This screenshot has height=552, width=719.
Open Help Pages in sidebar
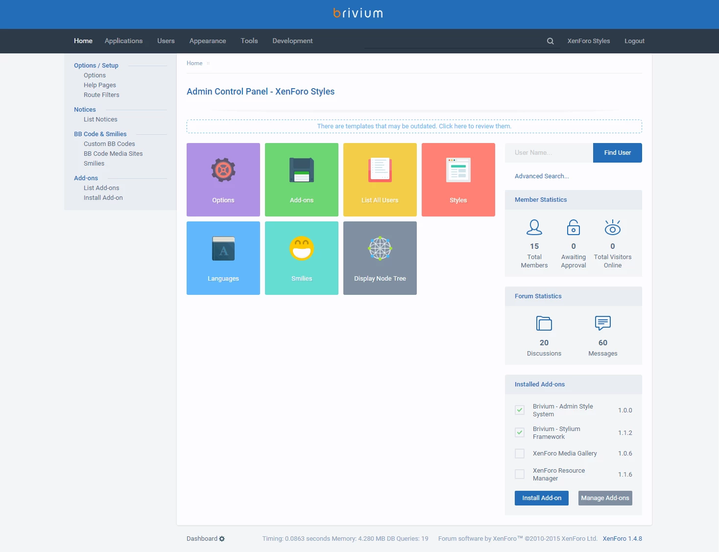coord(100,85)
